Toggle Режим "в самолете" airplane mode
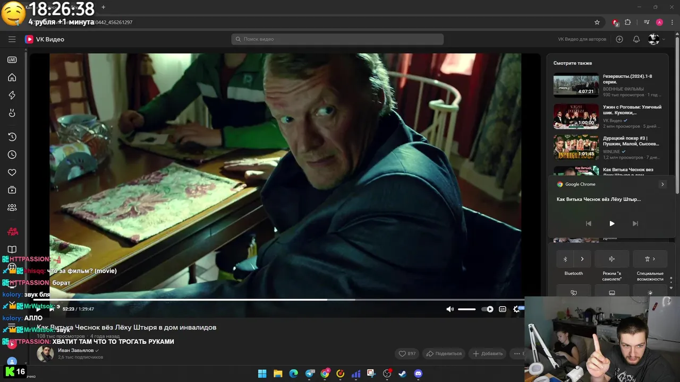The image size is (680, 382). pyautogui.click(x=612, y=259)
